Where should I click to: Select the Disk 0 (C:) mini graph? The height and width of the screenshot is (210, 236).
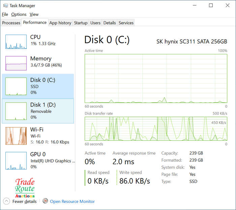click(x=16, y=86)
